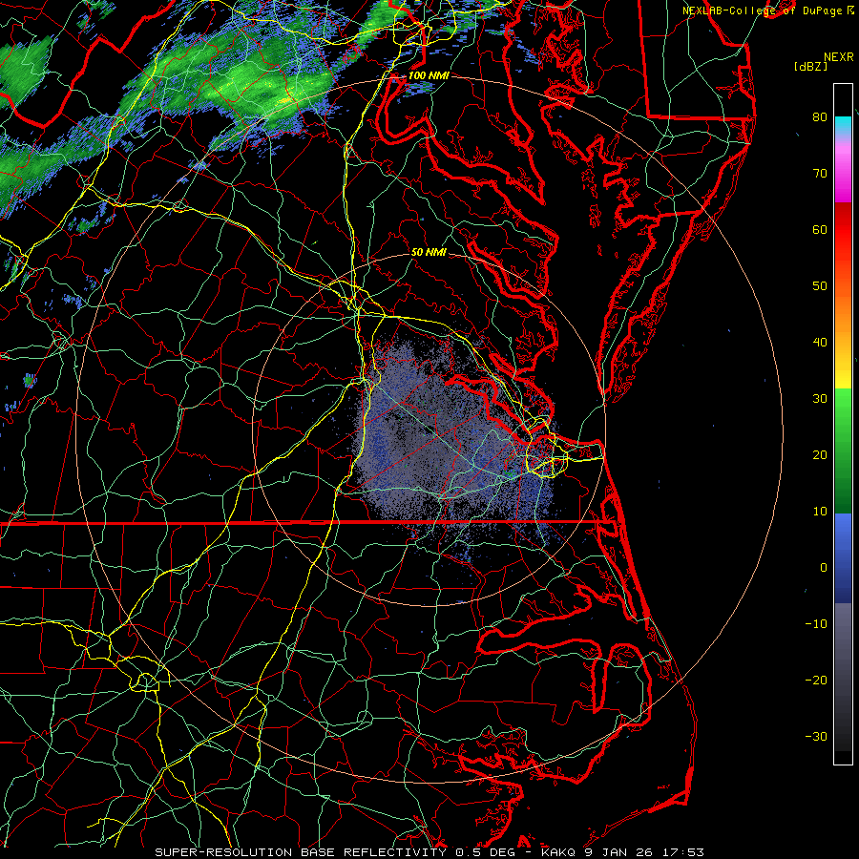859x859 pixels.
Task: Click the 40 value on the dBZ scale
Action: 820,343
